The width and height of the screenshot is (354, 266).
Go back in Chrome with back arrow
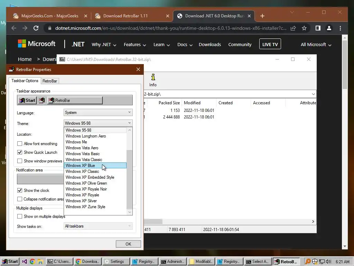tap(14, 28)
